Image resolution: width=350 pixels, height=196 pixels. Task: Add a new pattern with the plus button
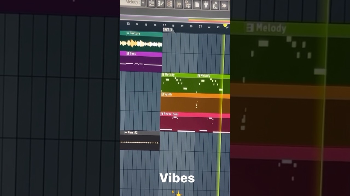[x=143, y=3]
